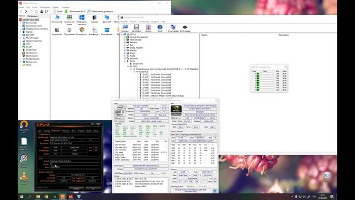Open Программы large icon in AIDA64 pane
The height and width of the screenshot is (200, 355).
pyautogui.click(x=69, y=32)
